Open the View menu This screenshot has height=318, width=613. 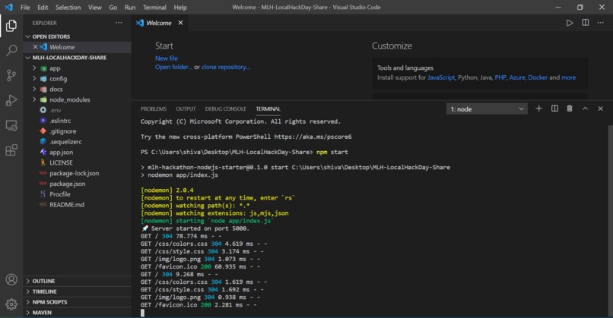pos(94,7)
